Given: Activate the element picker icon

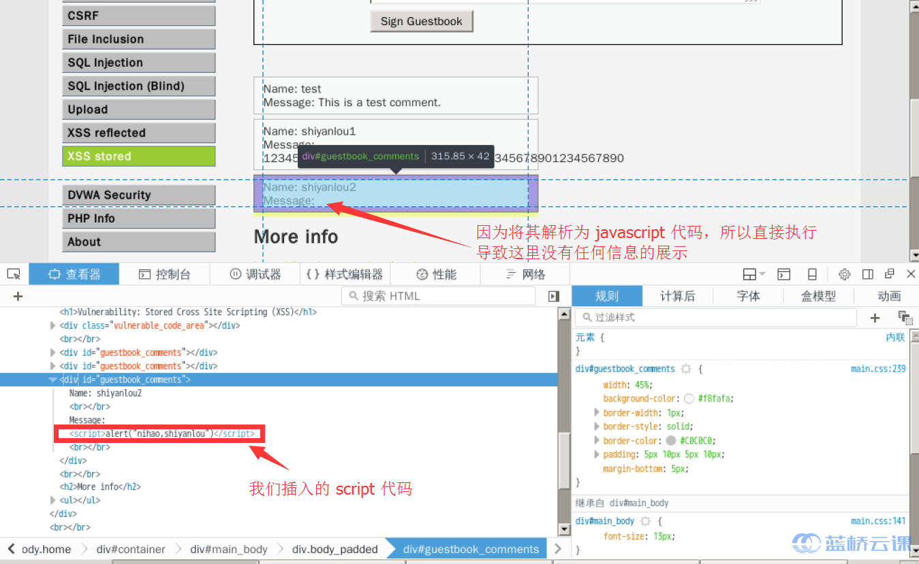Looking at the screenshot, I should click(x=14, y=274).
